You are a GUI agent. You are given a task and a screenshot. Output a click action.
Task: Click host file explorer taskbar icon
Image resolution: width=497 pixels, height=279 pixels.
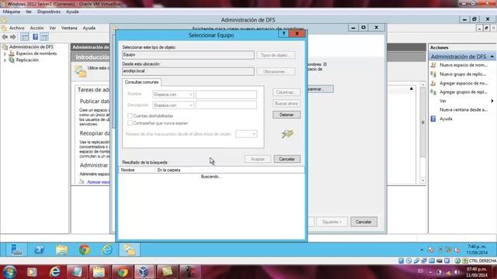pyautogui.click(x=99, y=272)
